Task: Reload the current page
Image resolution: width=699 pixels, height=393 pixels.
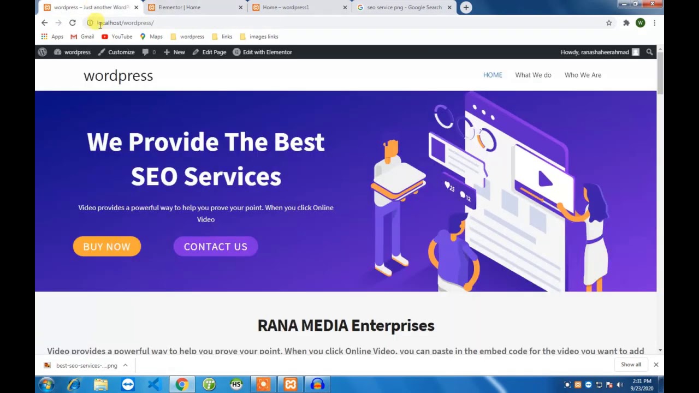Action: point(72,23)
